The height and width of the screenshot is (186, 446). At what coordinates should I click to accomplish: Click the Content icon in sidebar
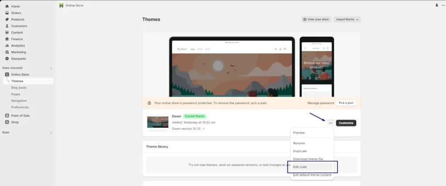pyautogui.click(x=7, y=32)
